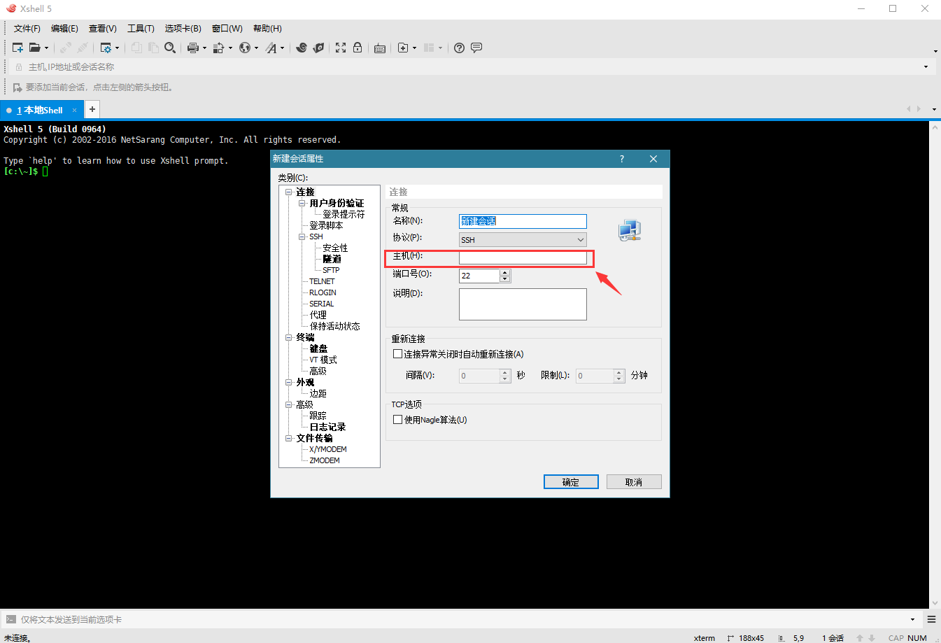This screenshot has height=643, width=941.
Task: Open the 帮助(H) menu
Action: click(x=267, y=29)
